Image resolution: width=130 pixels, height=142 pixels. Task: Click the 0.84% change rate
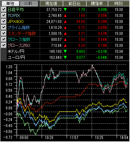pos(102,40)
